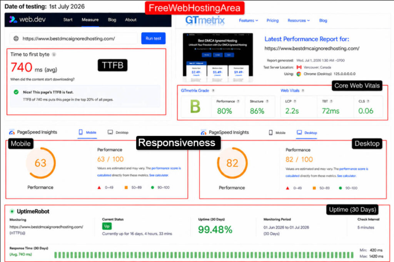Click the website preview thumbnail in GTmetrix

coord(218,57)
